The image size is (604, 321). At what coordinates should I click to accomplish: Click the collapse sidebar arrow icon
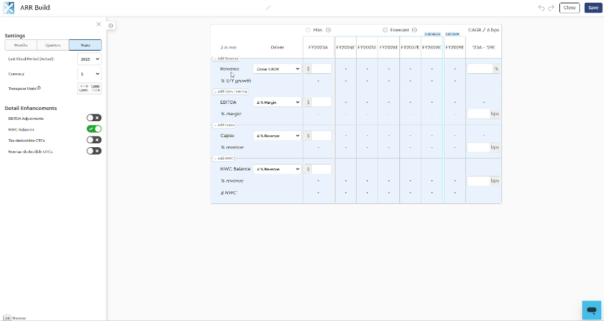[111, 26]
